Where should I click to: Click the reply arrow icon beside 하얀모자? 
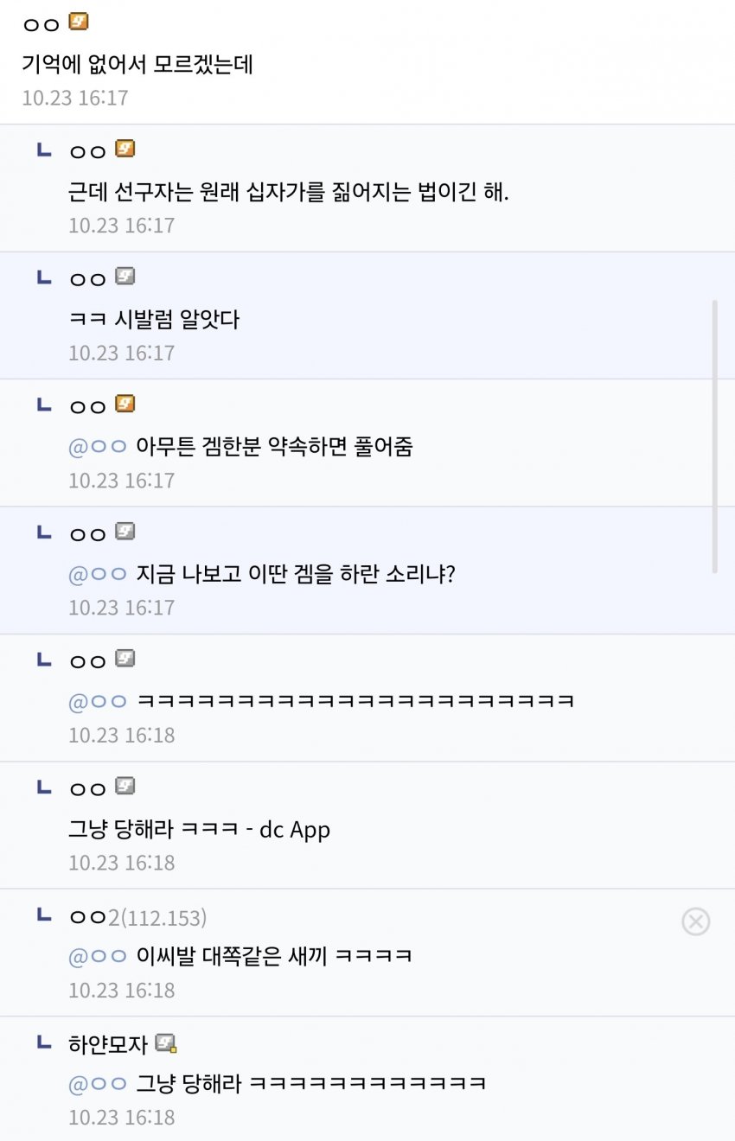click(x=43, y=1043)
